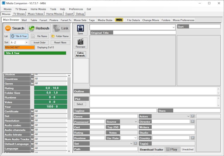The width and height of the screenshot is (224, 156).
Task: Select the File Name list option
Action: tap(40, 36)
